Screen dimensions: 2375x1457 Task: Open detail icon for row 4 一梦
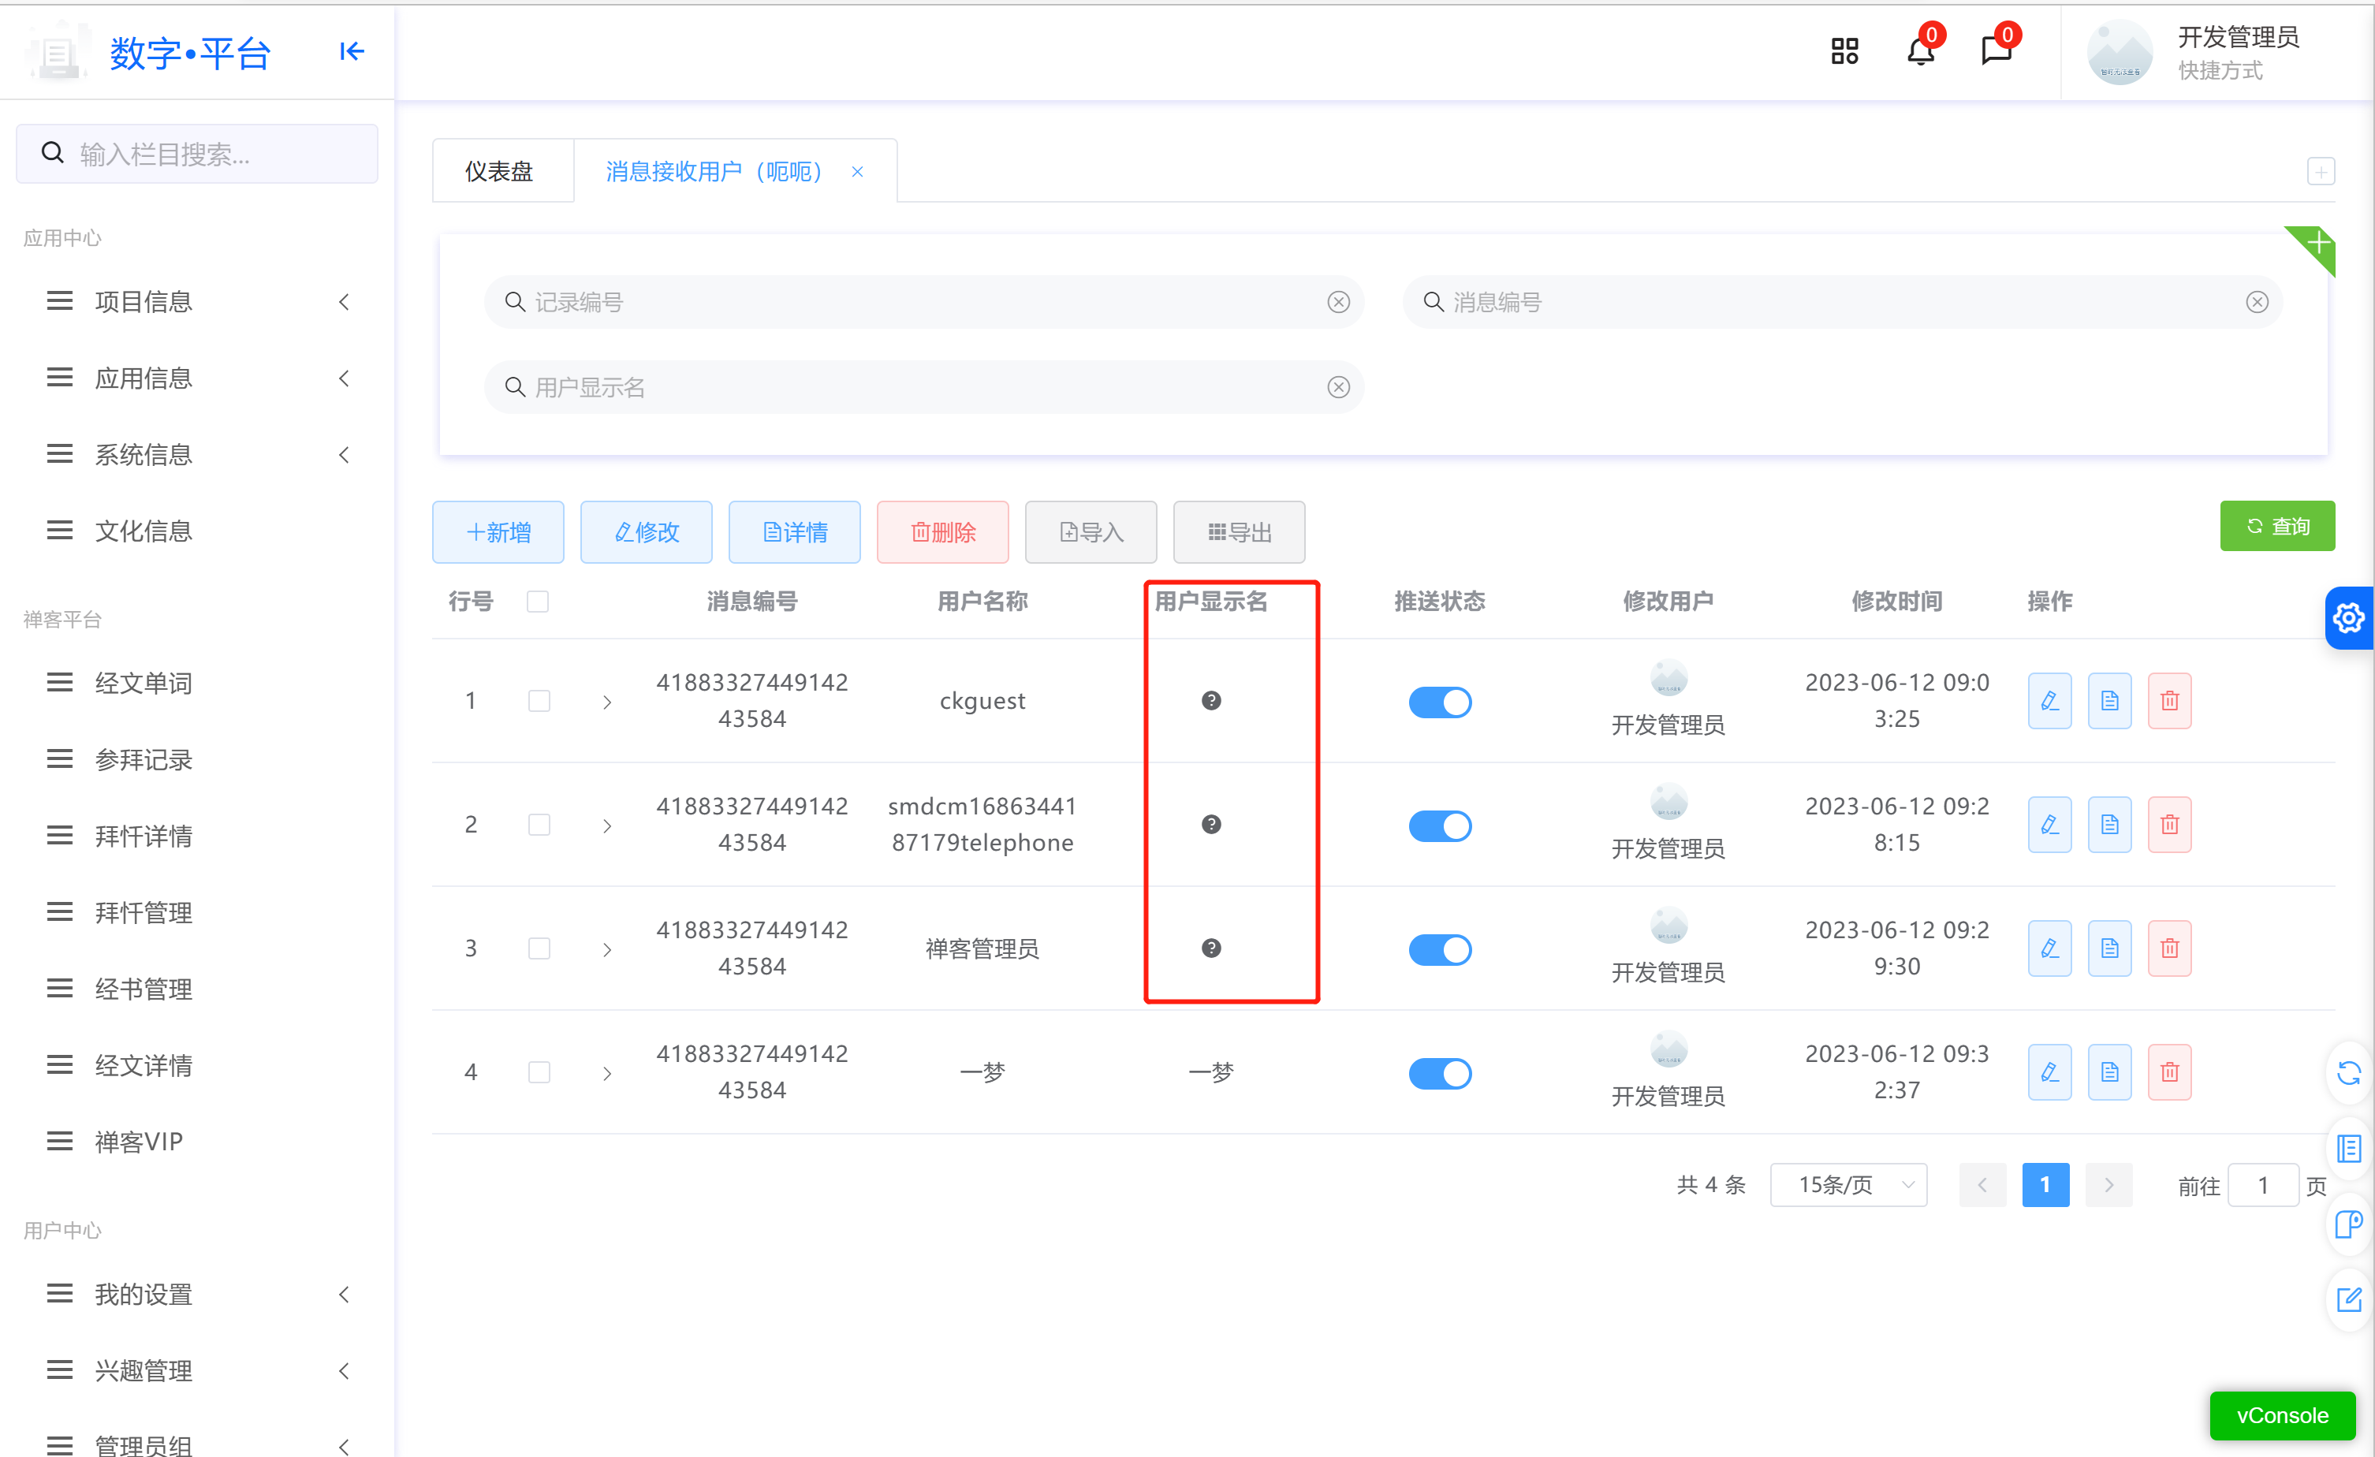[x=2109, y=1071]
